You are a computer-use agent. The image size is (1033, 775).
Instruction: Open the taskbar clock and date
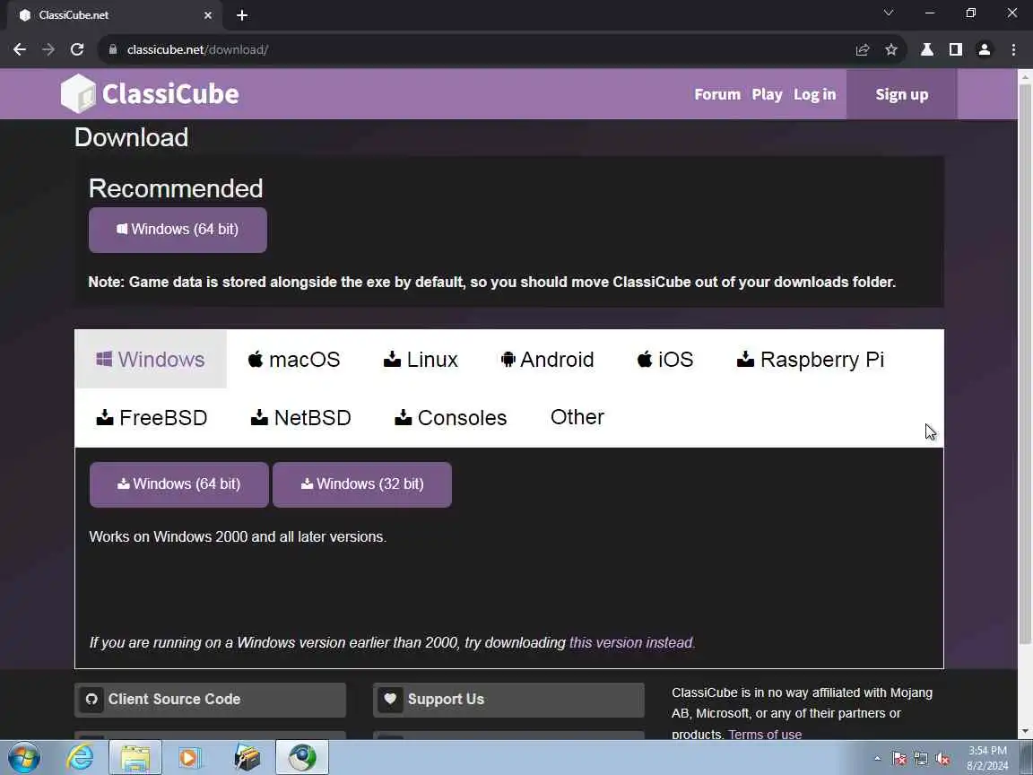tap(987, 758)
